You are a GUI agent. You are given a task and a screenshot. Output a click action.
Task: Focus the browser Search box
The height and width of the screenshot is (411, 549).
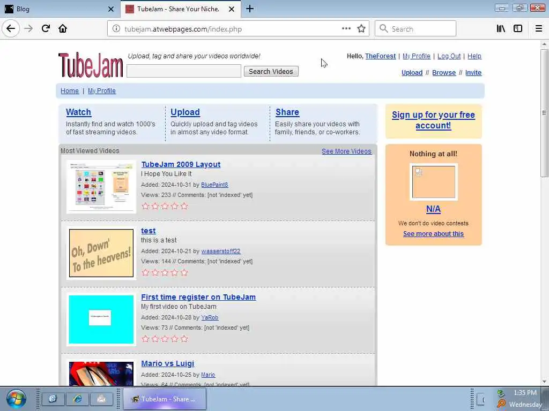416,29
